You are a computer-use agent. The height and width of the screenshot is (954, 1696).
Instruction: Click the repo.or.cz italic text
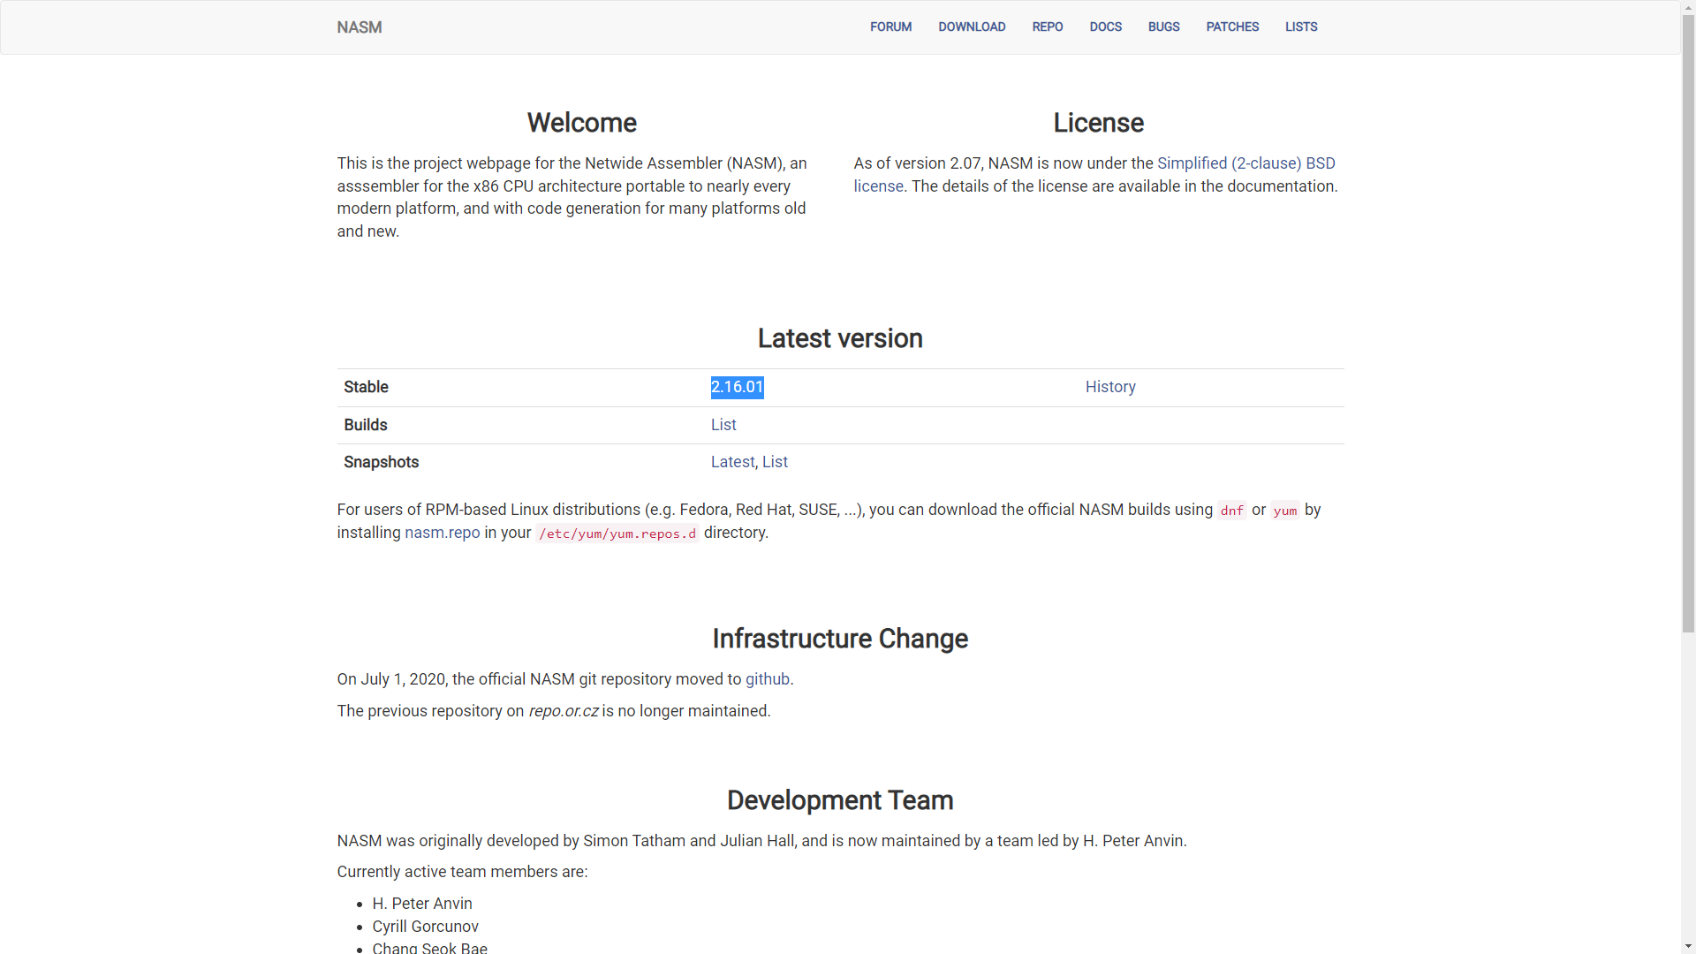pyautogui.click(x=564, y=711)
